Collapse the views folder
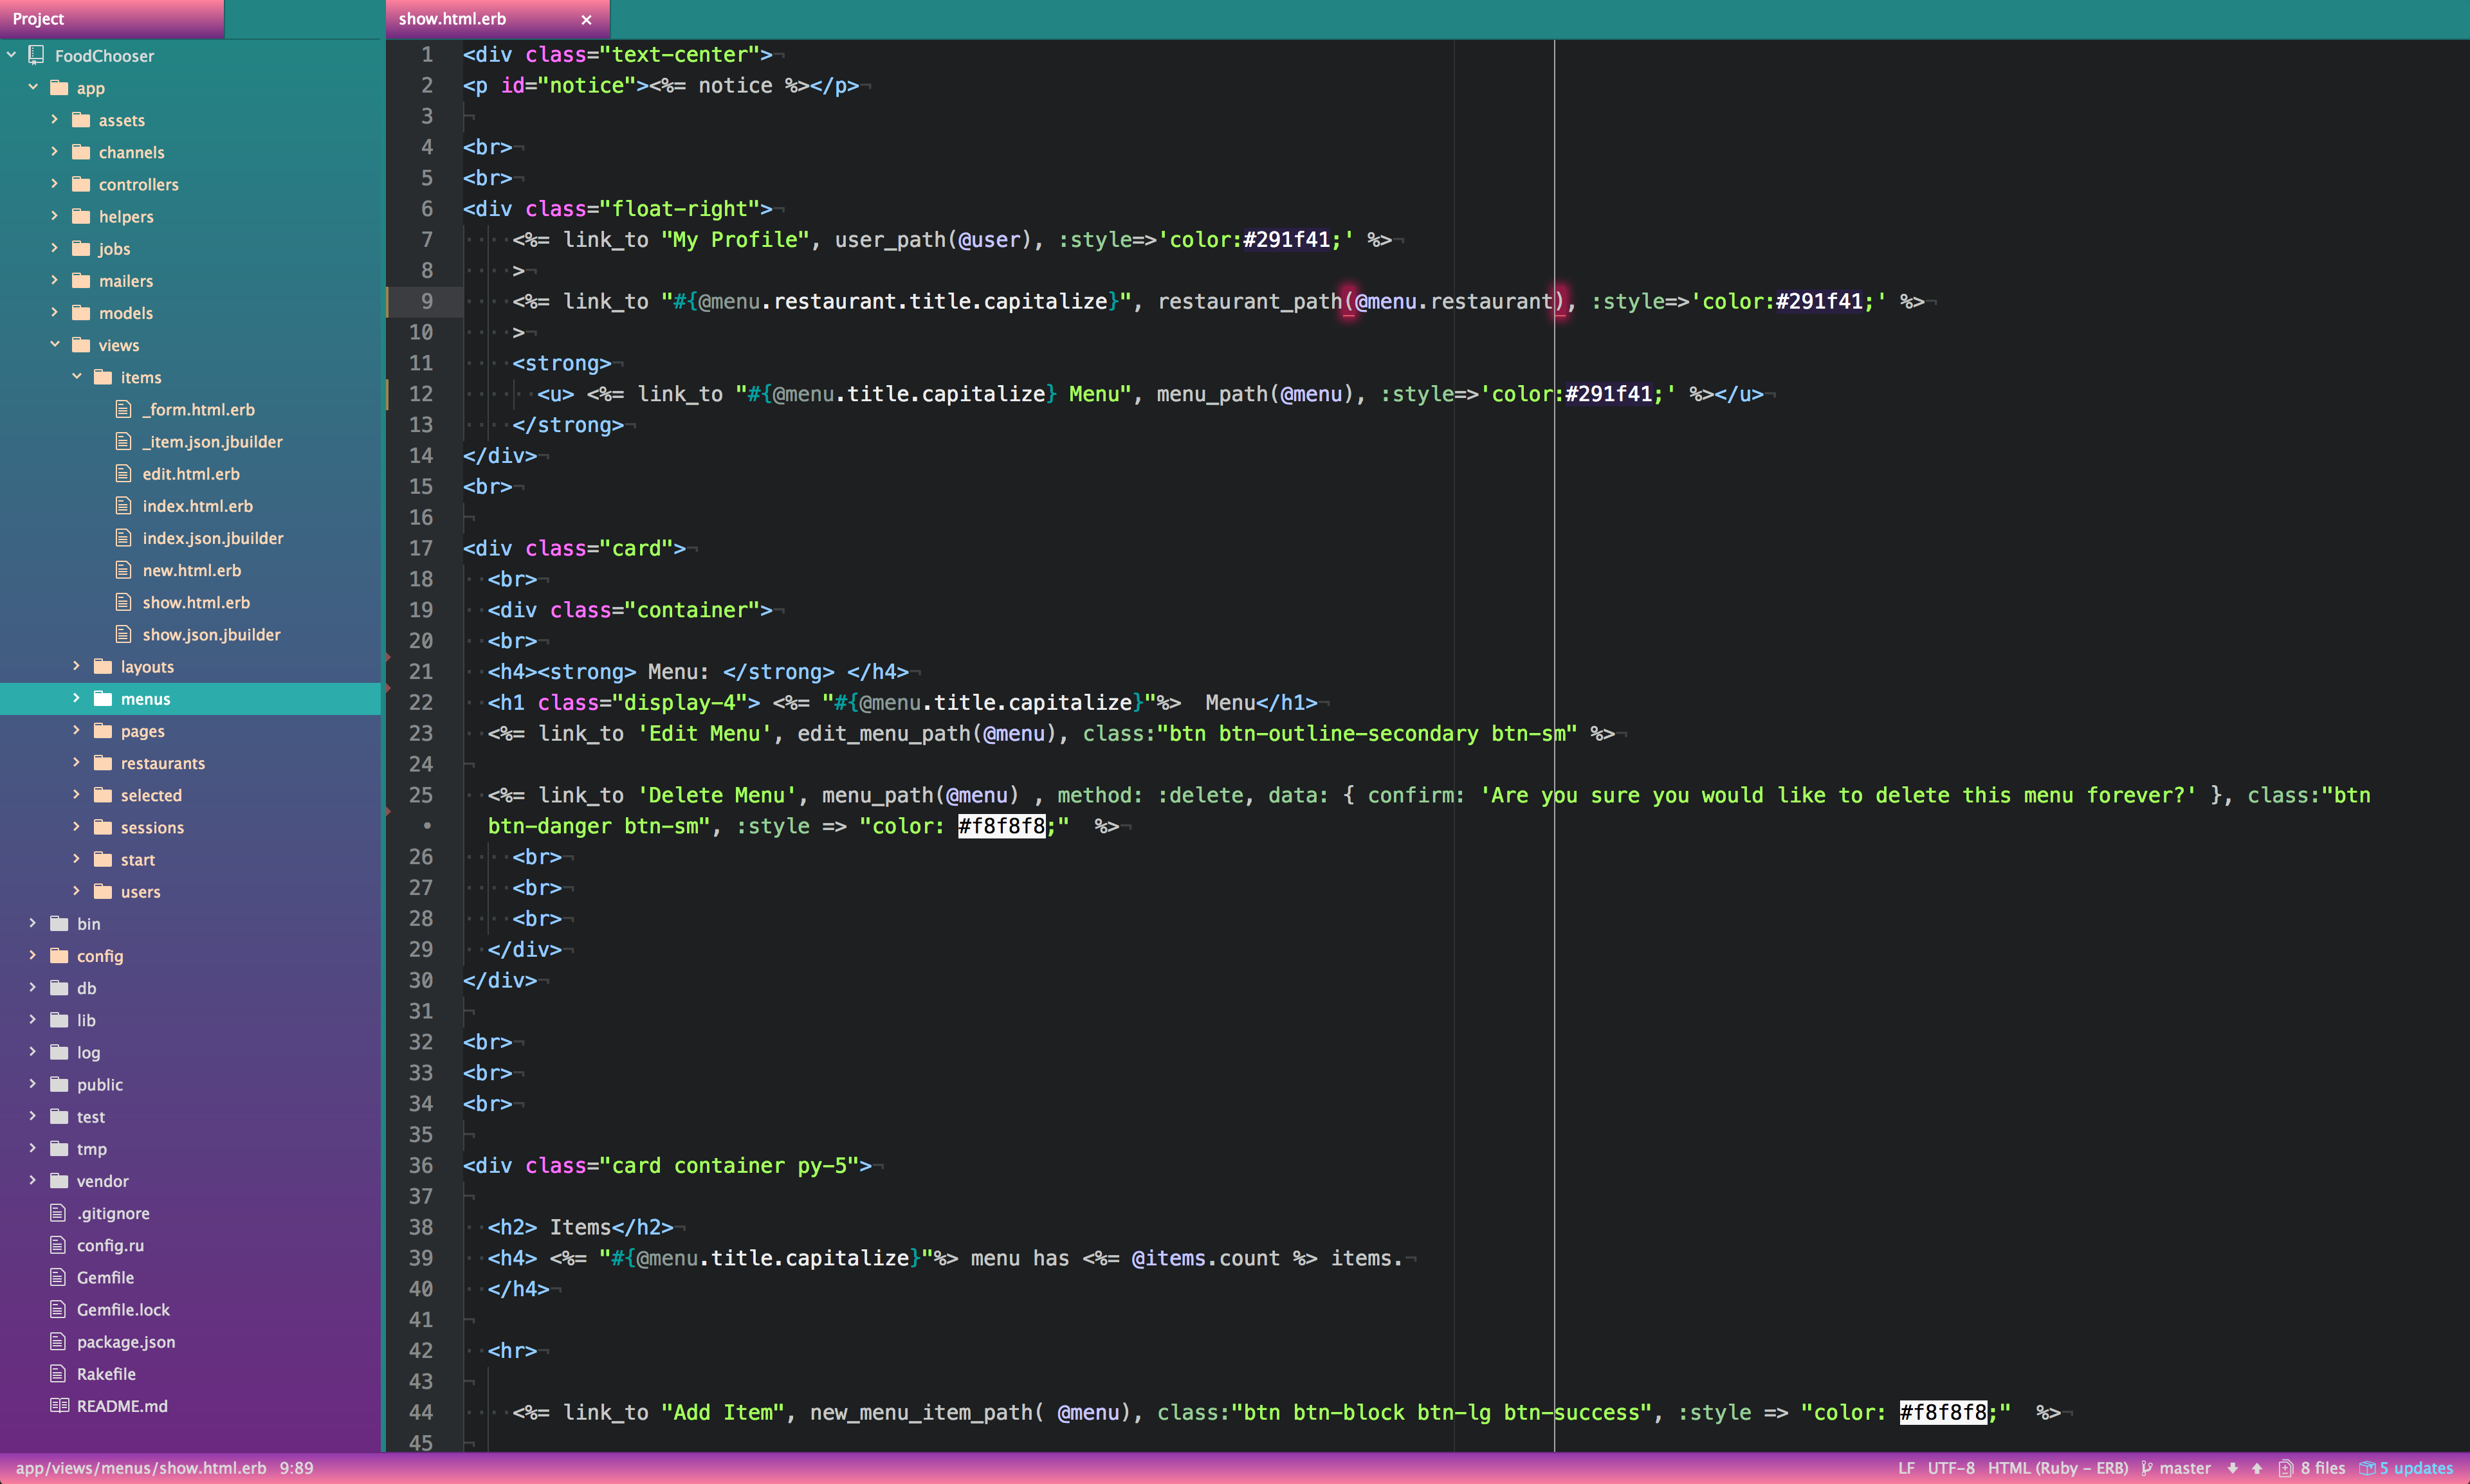 [x=56, y=345]
